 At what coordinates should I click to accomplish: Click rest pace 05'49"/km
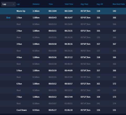[86, 77]
